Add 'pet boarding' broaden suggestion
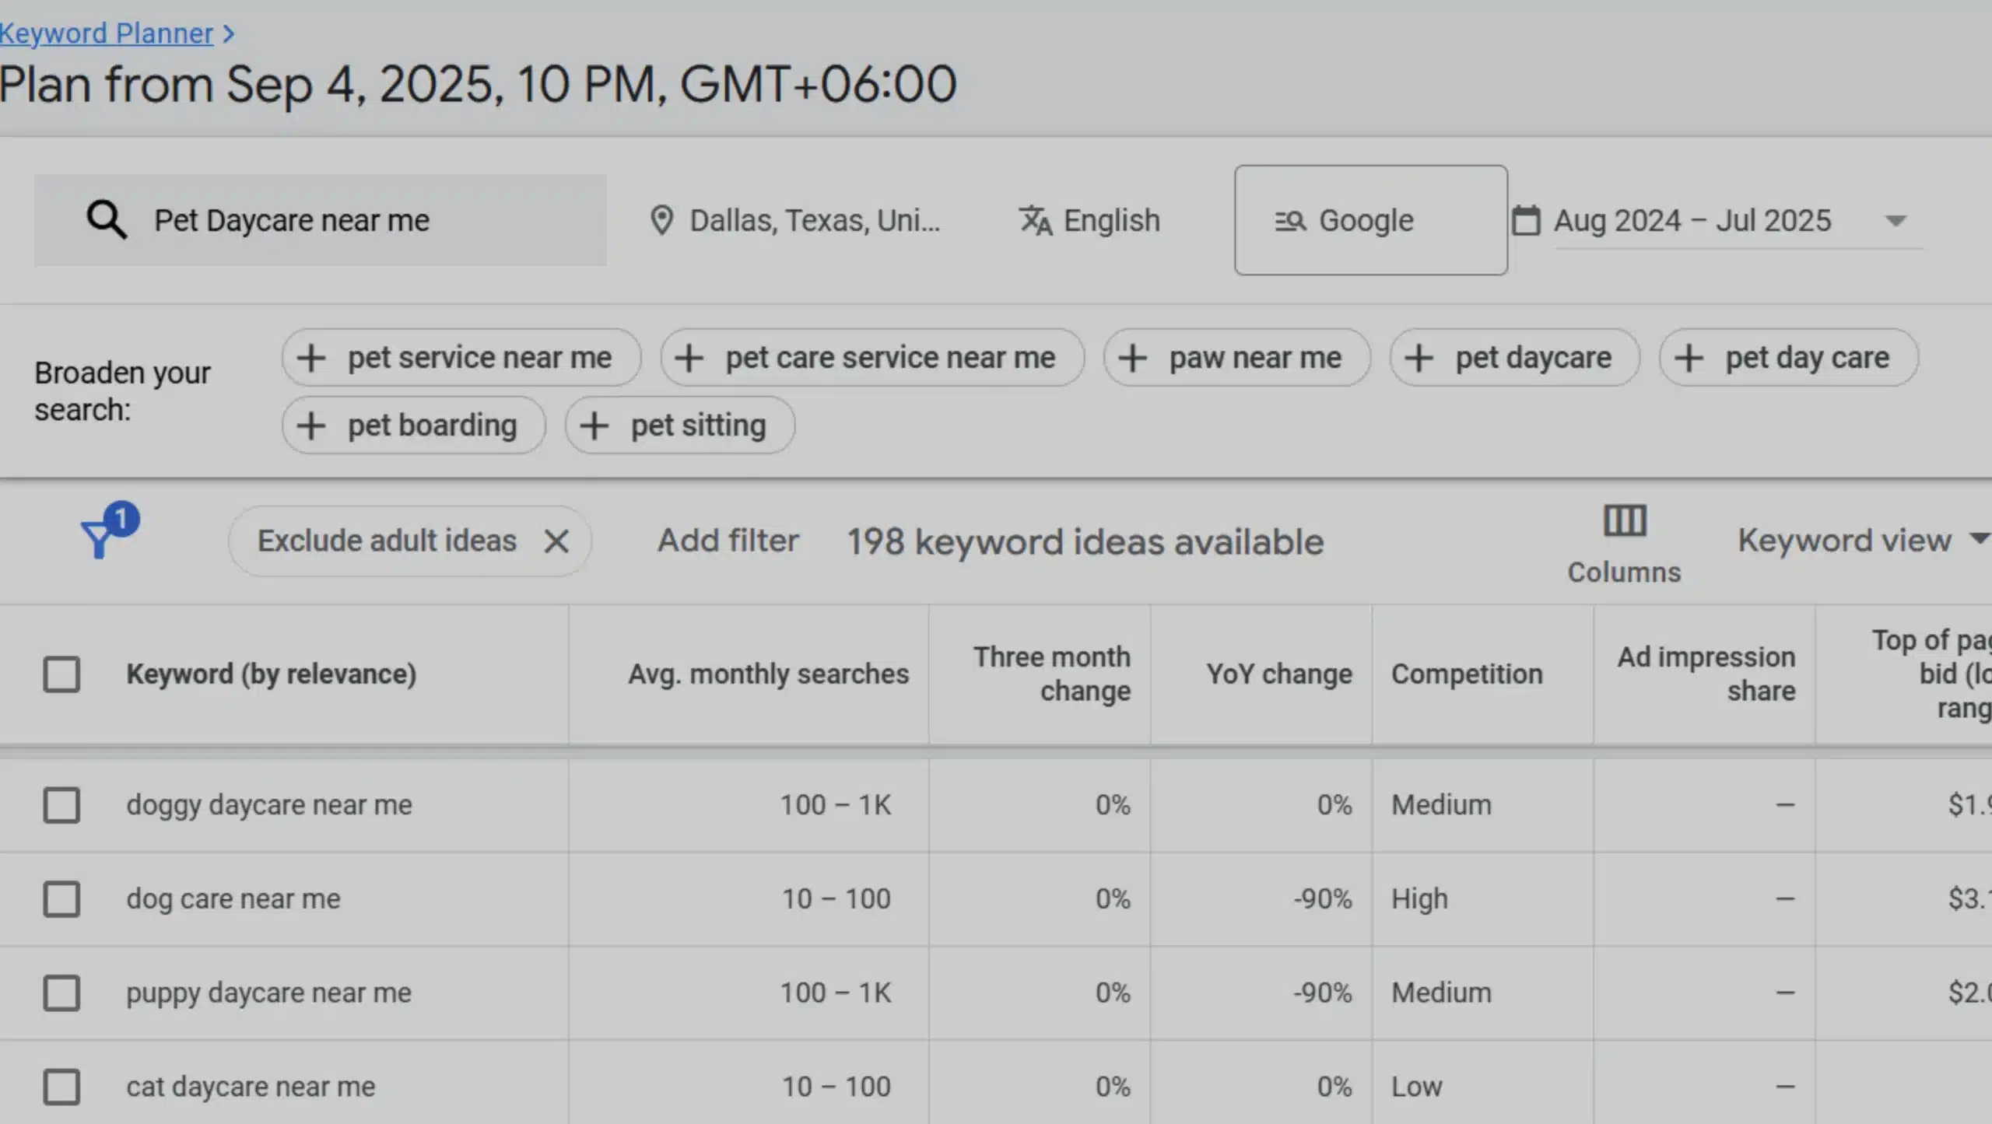The width and height of the screenshot is (1992, 1124). [414, 425]
